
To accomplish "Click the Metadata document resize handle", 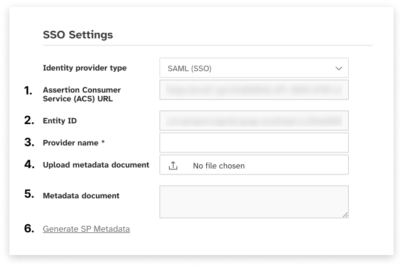I will [x=345, y=215].
